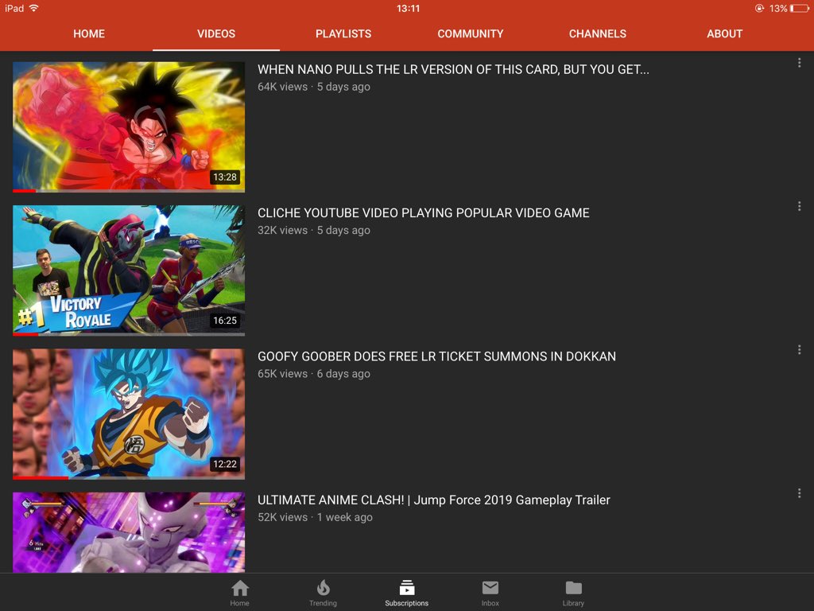Open title ULTIMATE ANIME CLASH Jump Force Trailer

434,500
